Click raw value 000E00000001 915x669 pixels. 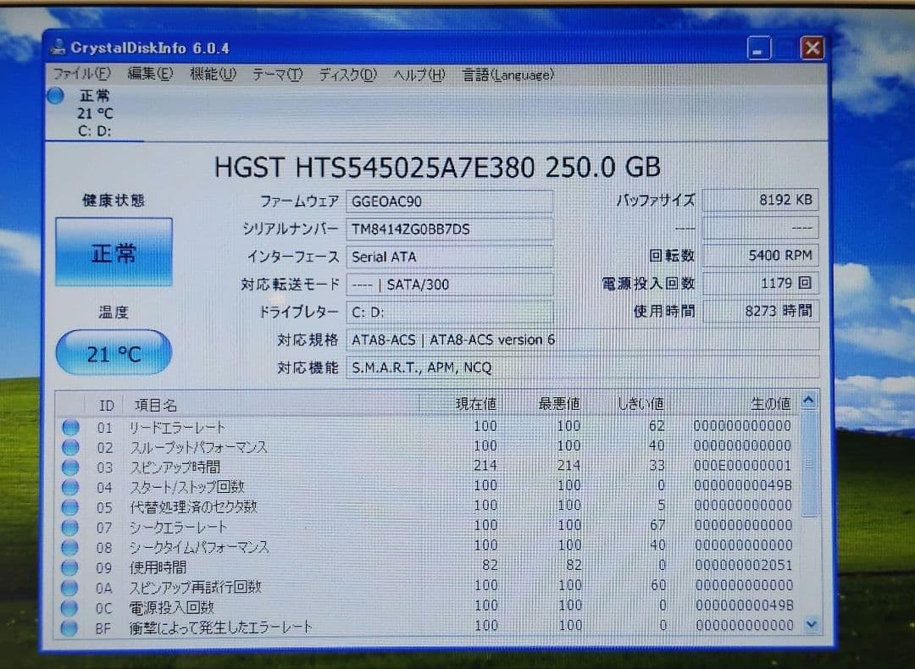tap(742, 466)
